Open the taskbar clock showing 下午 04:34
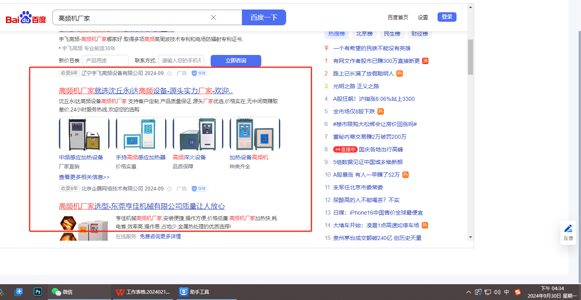 click(553, 292)
